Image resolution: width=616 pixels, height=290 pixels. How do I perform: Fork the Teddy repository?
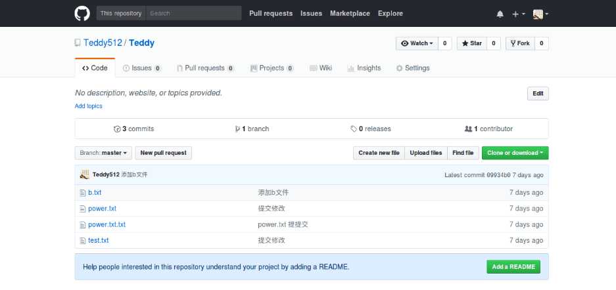[x=520, y=43]
